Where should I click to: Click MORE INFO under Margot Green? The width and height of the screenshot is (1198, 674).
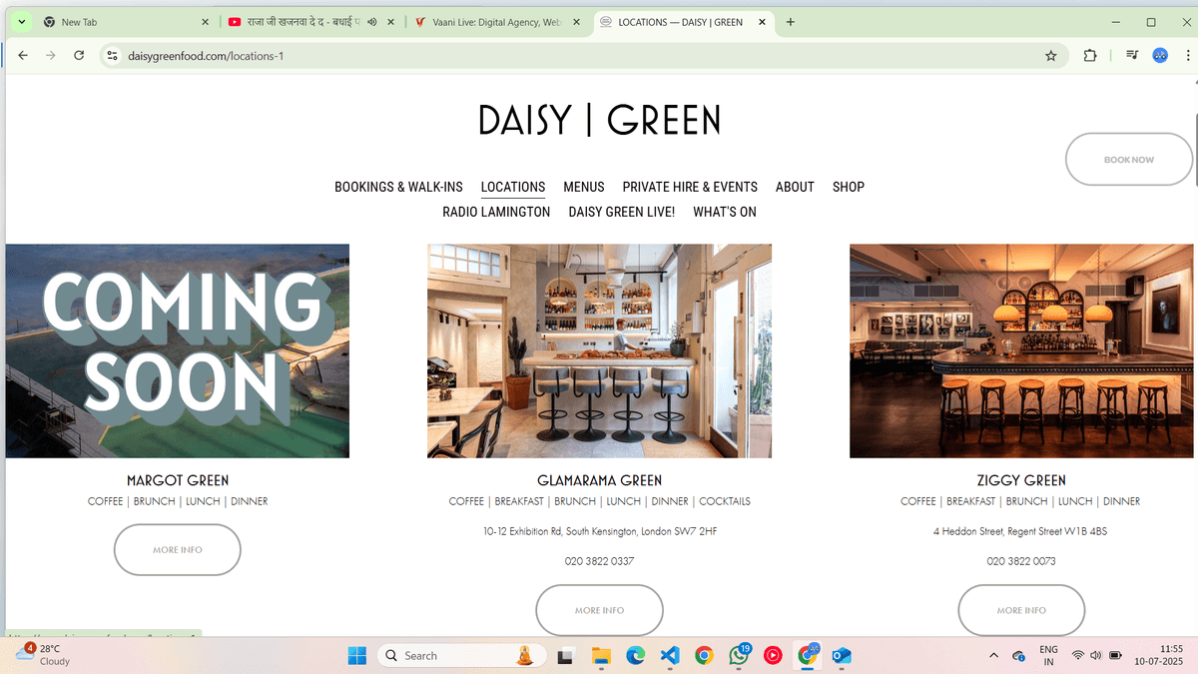pos(178,549)
